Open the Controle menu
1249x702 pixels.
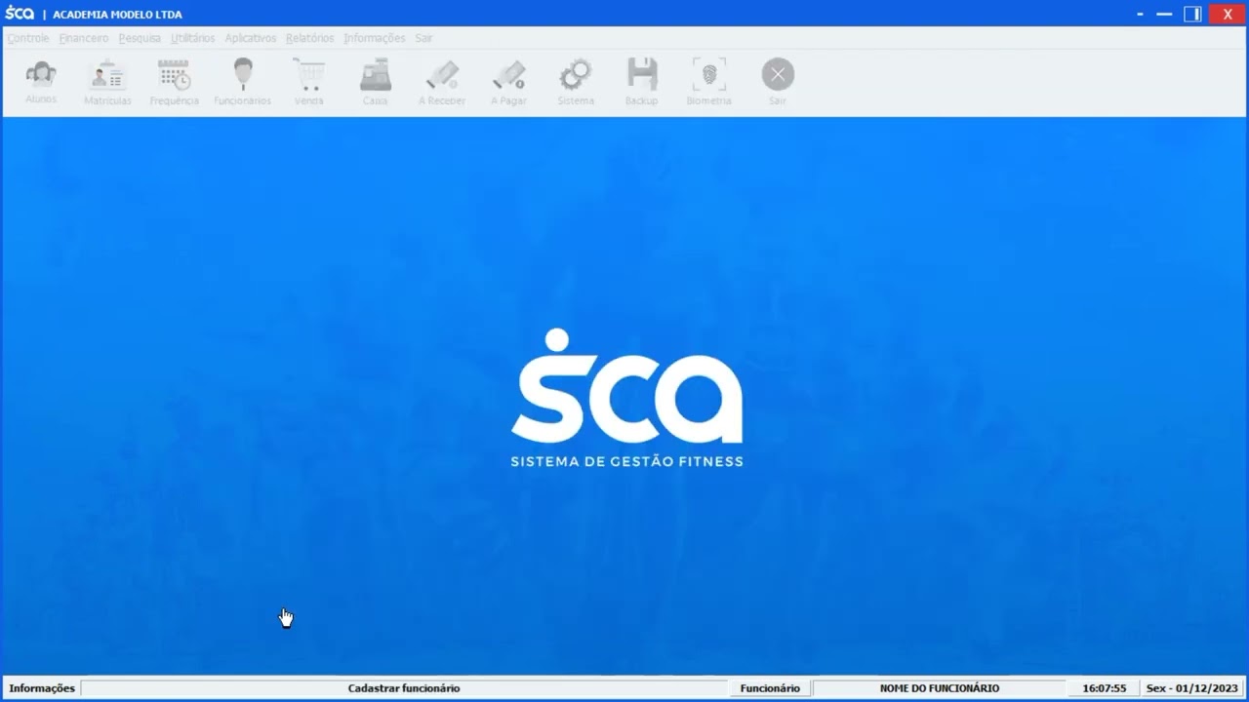[28, 38]
